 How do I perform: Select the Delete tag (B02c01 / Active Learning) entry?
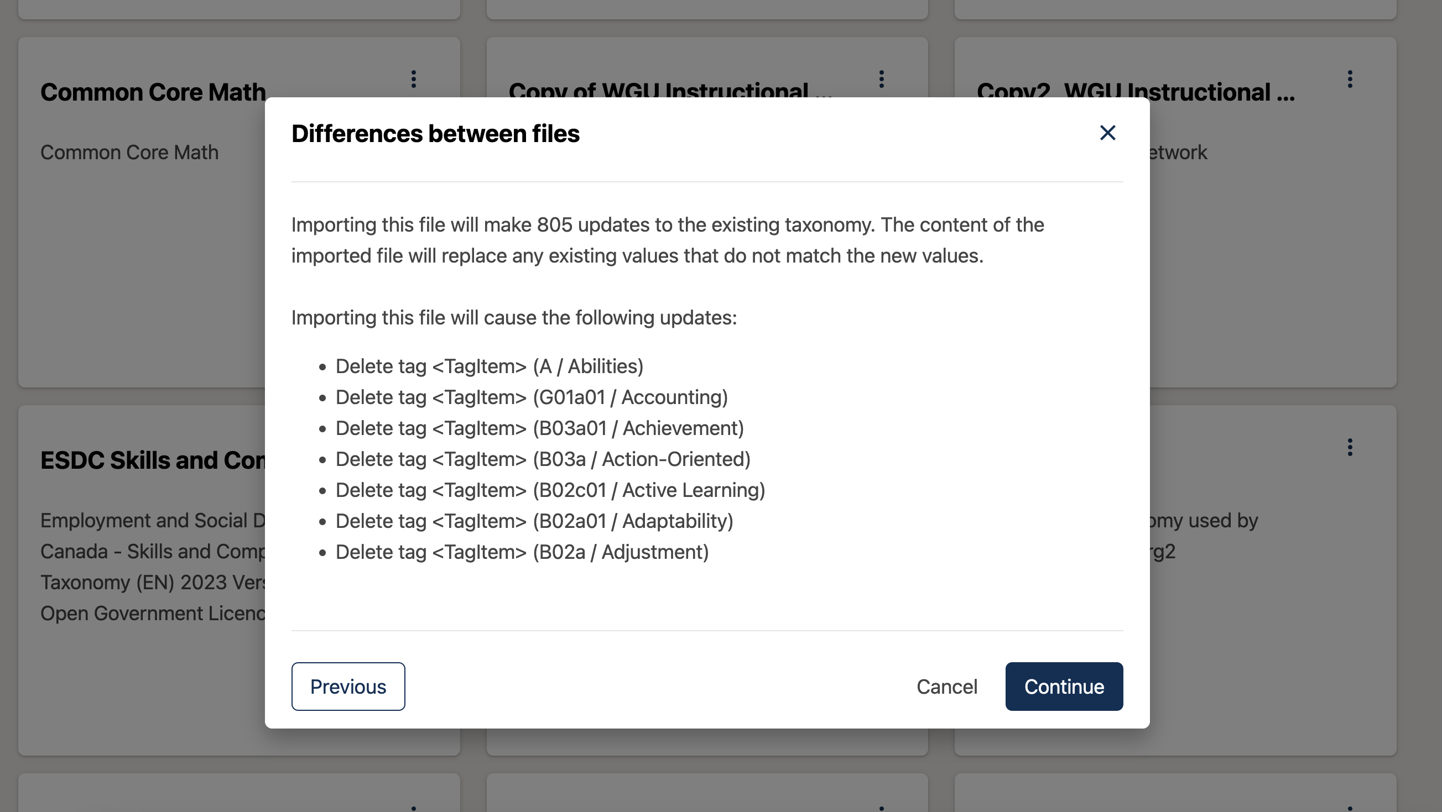[550, 490]
